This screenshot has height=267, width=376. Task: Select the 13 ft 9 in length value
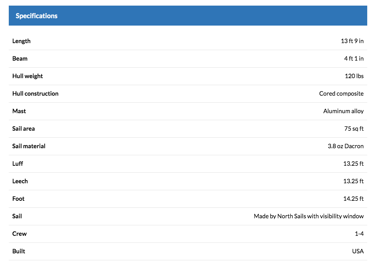click(x=352, y=41)
